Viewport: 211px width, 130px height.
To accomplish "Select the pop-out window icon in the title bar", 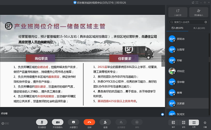I will (193, 3).
